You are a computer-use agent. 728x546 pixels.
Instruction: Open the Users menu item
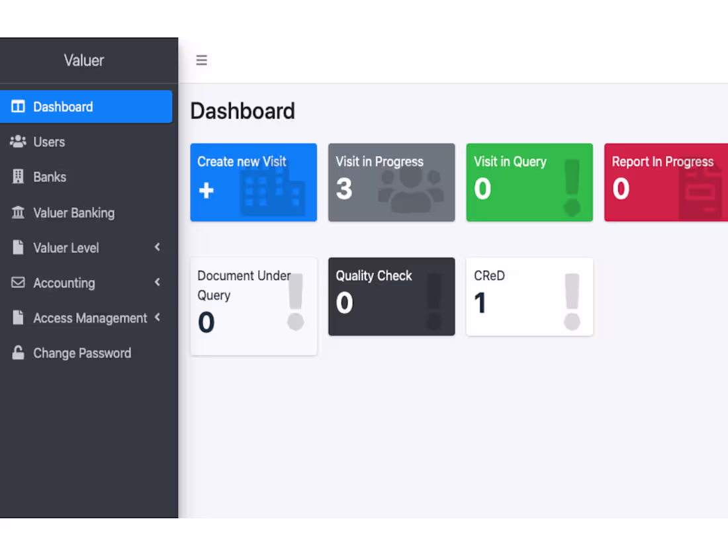tap(86, 142)
